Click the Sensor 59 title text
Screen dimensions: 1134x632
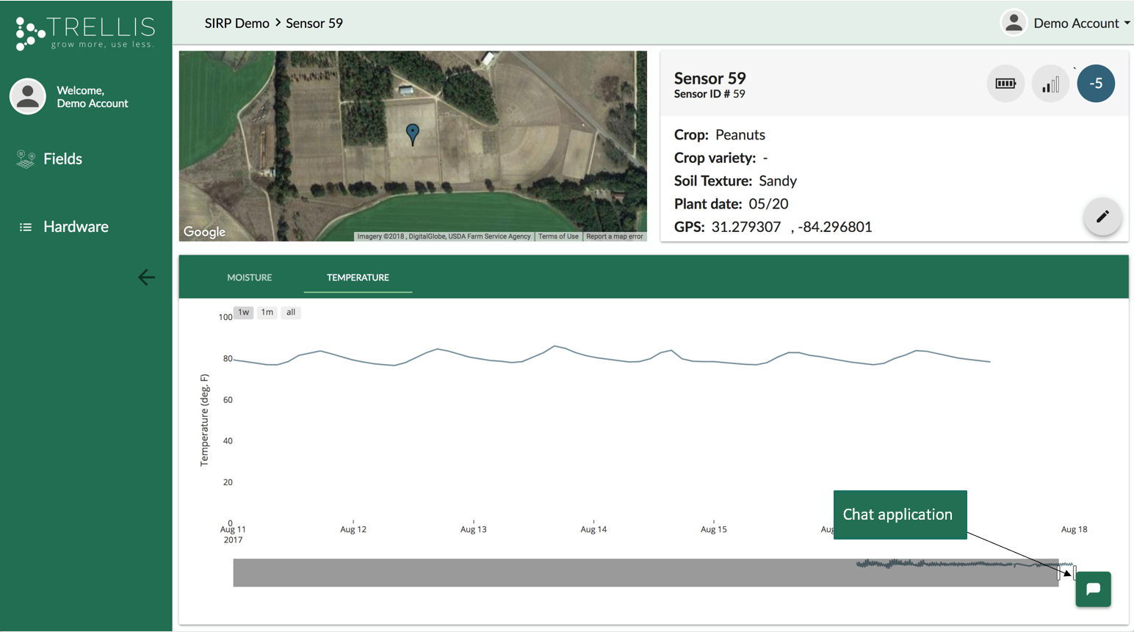click(x=710, y=78)
